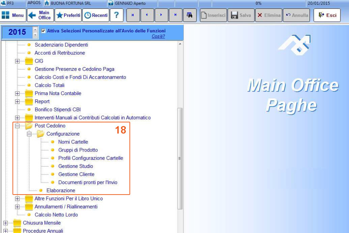
Task: Jump to last record arrow
Action: [176, 15]
